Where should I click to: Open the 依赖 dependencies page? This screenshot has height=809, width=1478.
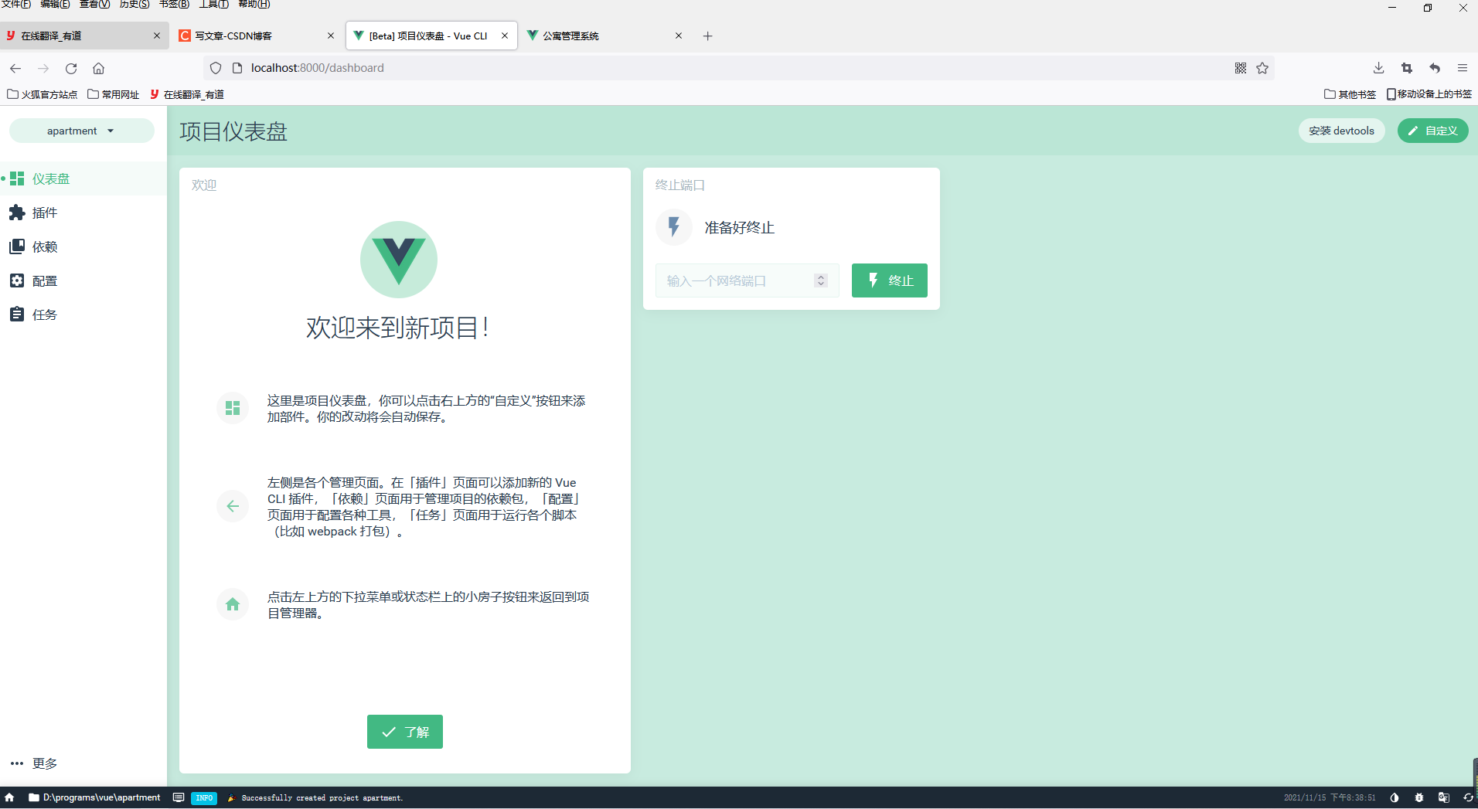(x=83, y=246)
